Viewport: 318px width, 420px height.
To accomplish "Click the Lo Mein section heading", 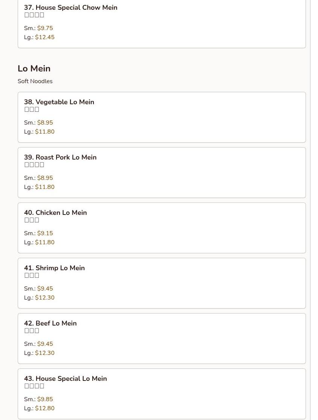I will tap(34, 68).
